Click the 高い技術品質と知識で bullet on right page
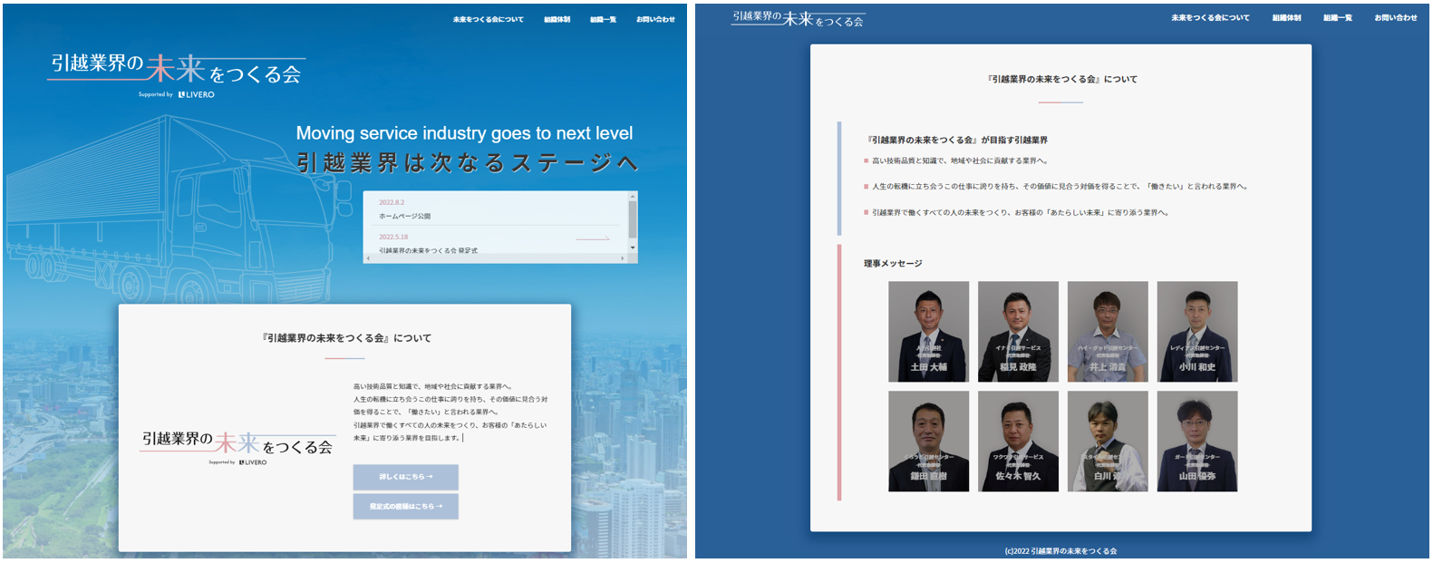1433x563 pixels. pos(957,161)
